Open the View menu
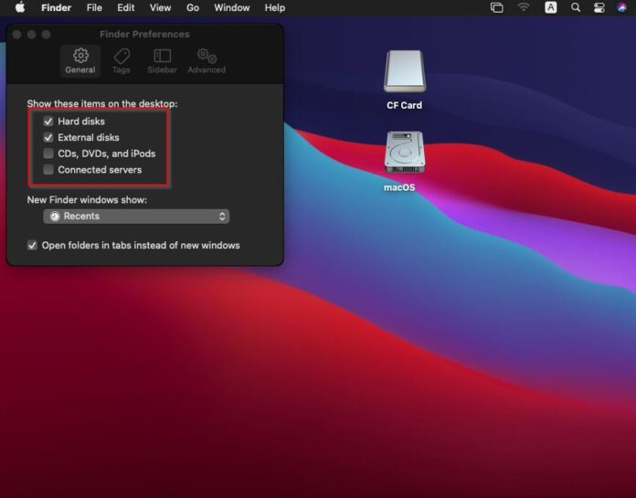 160,7
